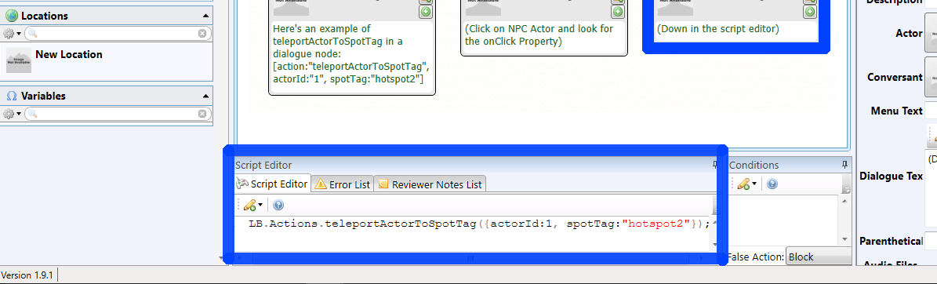Clear the Locations search box
This screenshot has width=937, height=284.
(202, 34)
